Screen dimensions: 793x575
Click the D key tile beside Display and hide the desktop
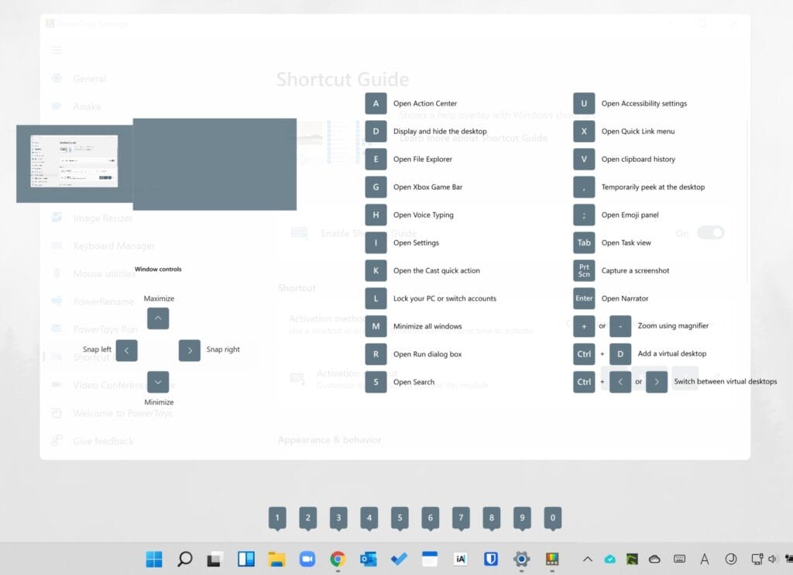376,131
